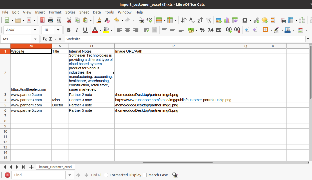312x180 pixels.
Task: Click the Clear Direct Formatting icon
Action: coord(107,20)
